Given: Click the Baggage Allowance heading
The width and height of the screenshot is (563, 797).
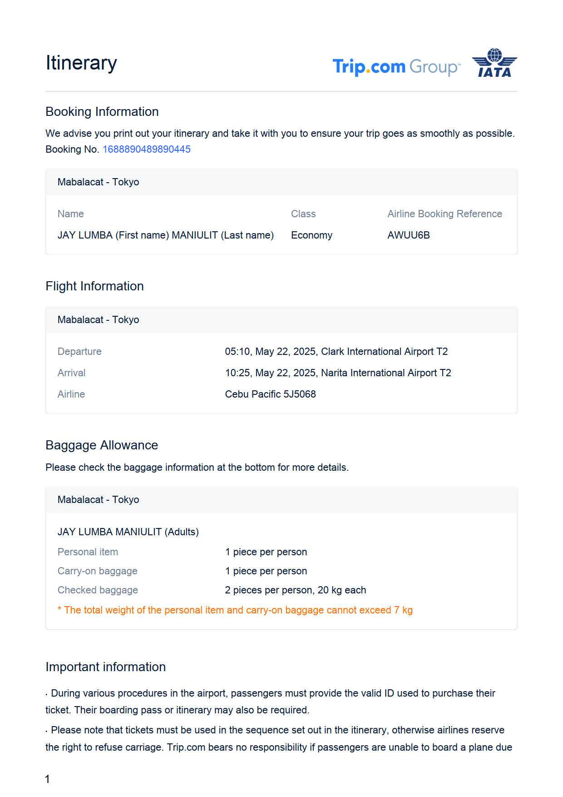Looking at the screenshot, I should point(102,445).
